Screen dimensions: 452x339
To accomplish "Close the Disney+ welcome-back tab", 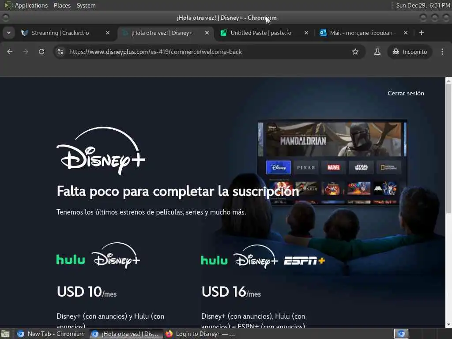I will 207,33.
